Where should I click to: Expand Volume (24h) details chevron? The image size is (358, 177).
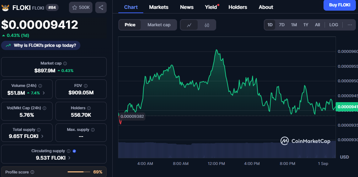pyautogui.click(x=44, y=93)
